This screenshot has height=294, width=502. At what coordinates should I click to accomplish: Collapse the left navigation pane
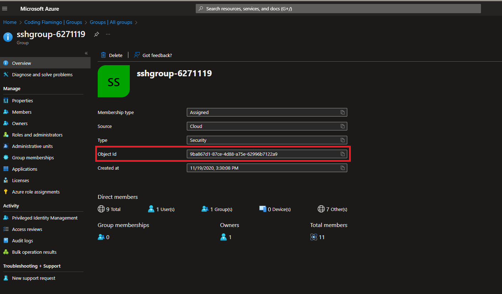(86, 53)
